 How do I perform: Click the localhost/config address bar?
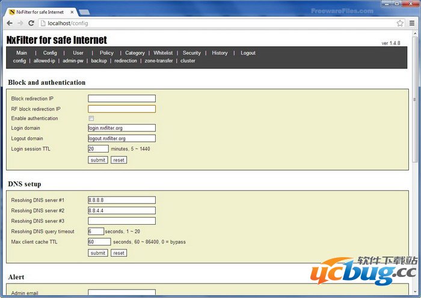[x=217, y=23]
